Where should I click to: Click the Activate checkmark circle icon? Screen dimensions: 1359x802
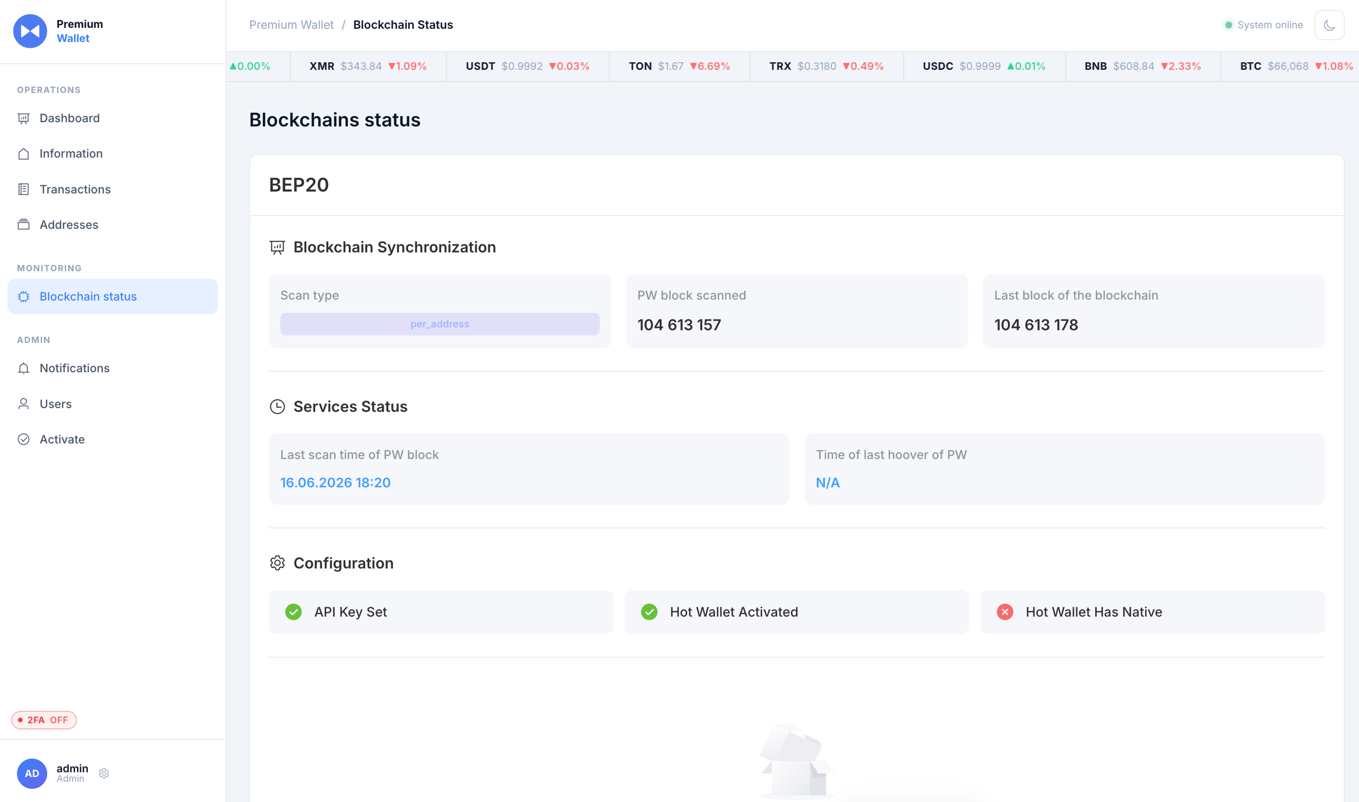(23, 439)
